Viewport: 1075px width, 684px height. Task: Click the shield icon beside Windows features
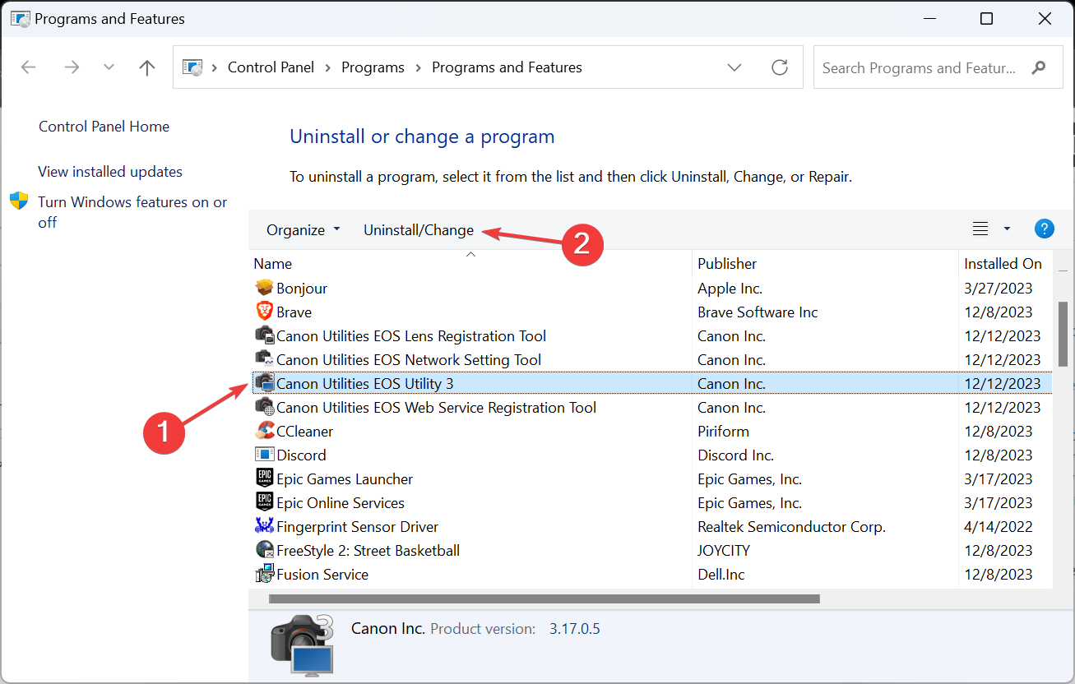(x=19, y=201)
